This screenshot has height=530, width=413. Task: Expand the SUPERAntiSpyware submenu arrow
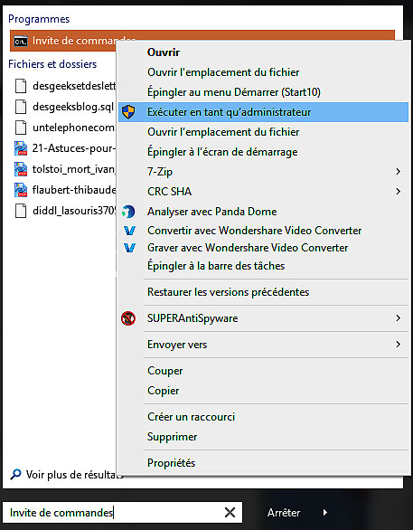click(399, 318)
